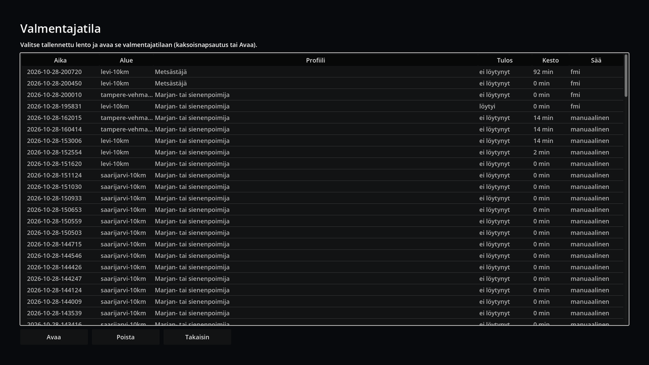This screenshot has height=365, width=649.
Task: Click the flight list vertical scrollbar thumb
Action: point(626,76)
